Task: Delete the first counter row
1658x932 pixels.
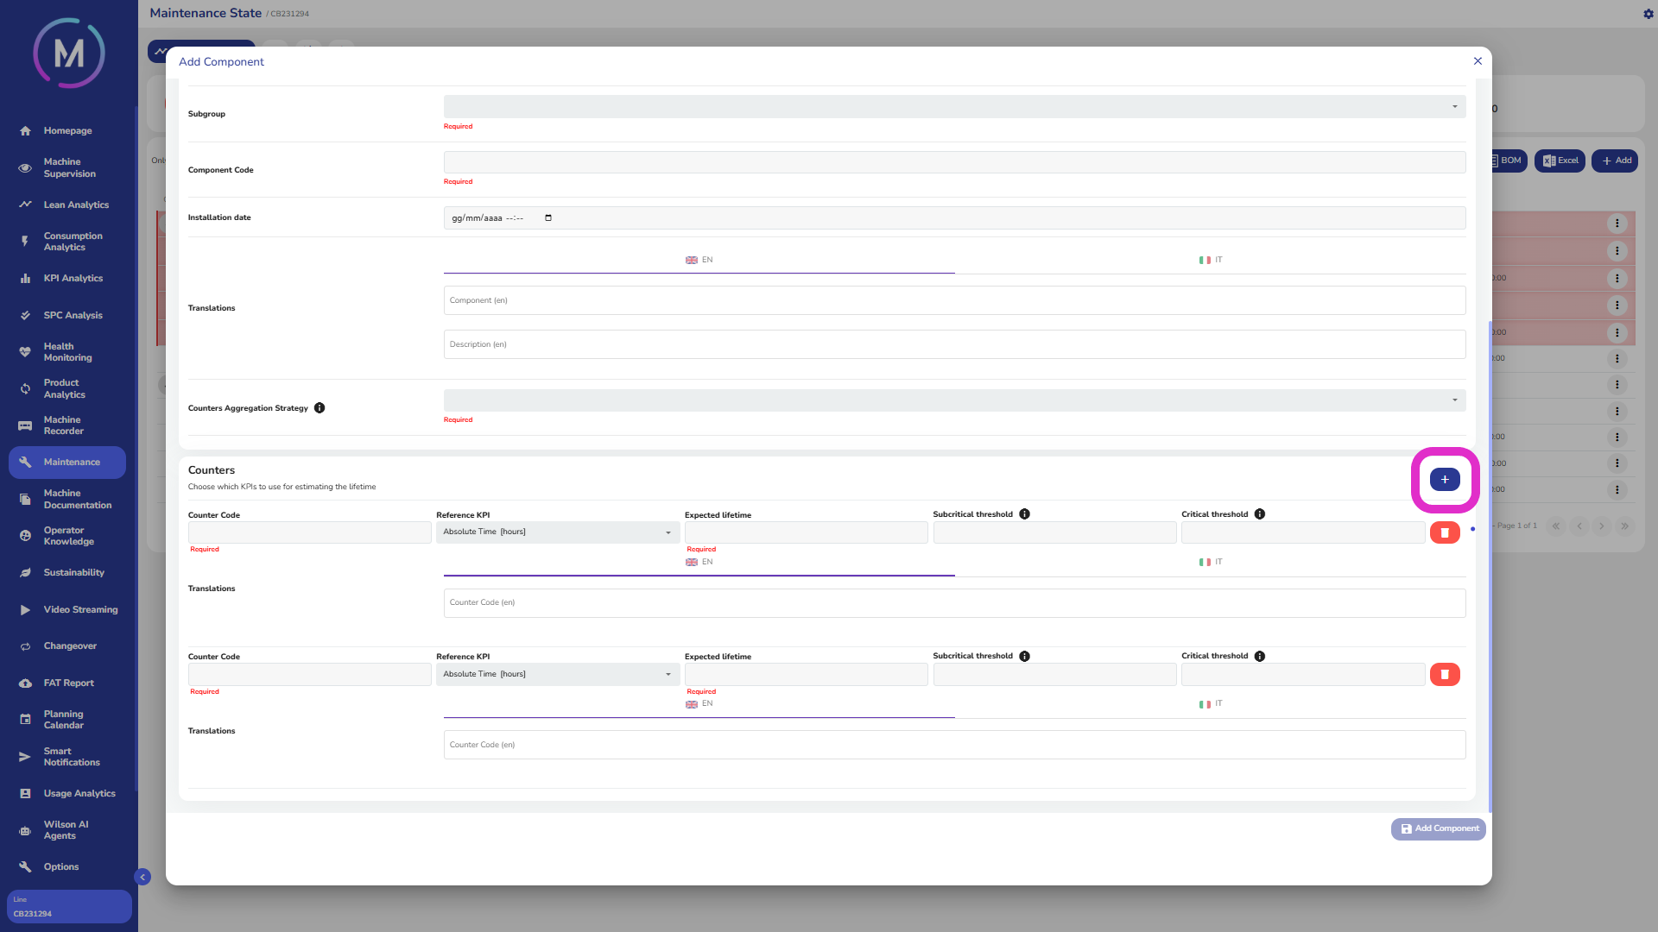Action: click(1445, 532)
